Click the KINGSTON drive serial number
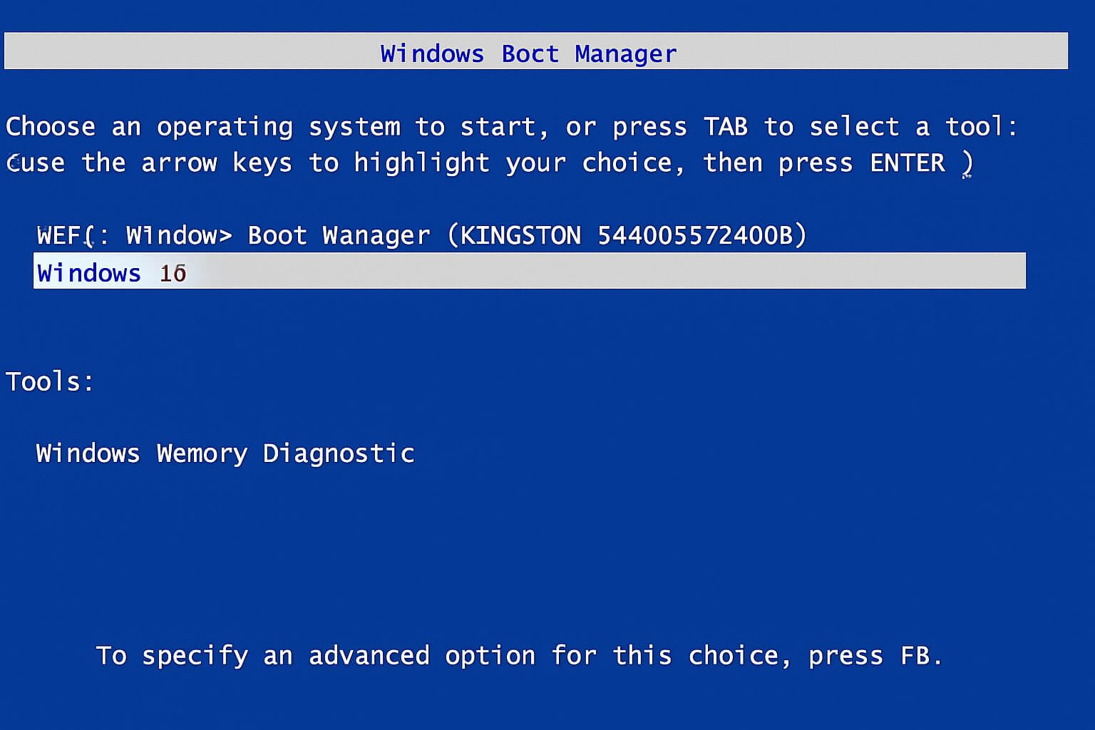 (694, 235)
